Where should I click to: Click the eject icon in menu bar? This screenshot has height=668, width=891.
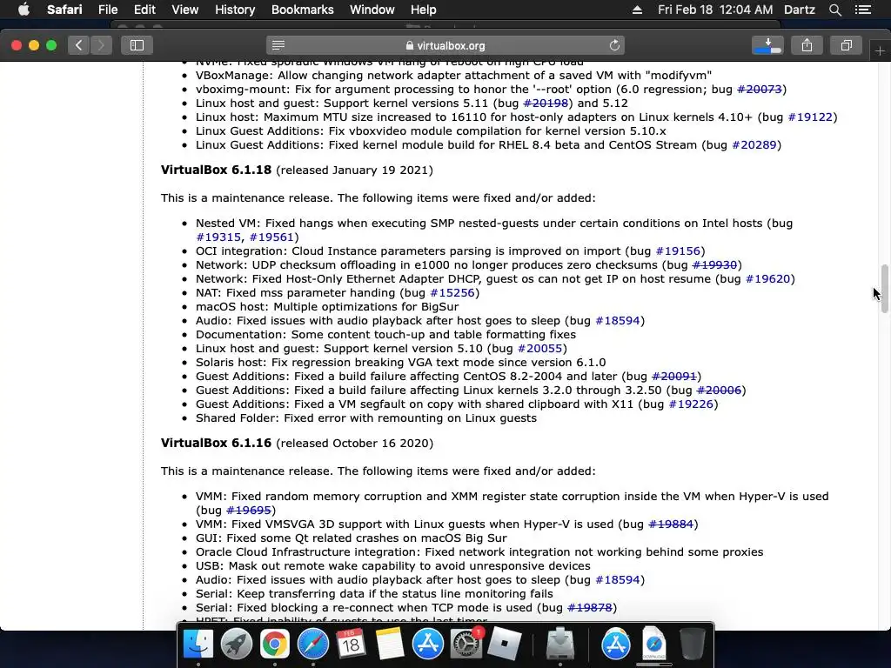pos(637,10)
